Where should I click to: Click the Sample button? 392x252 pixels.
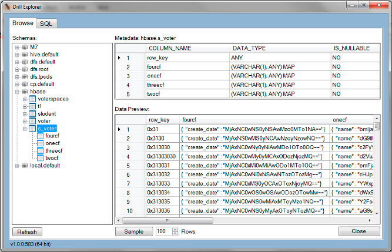click(133, 231)
